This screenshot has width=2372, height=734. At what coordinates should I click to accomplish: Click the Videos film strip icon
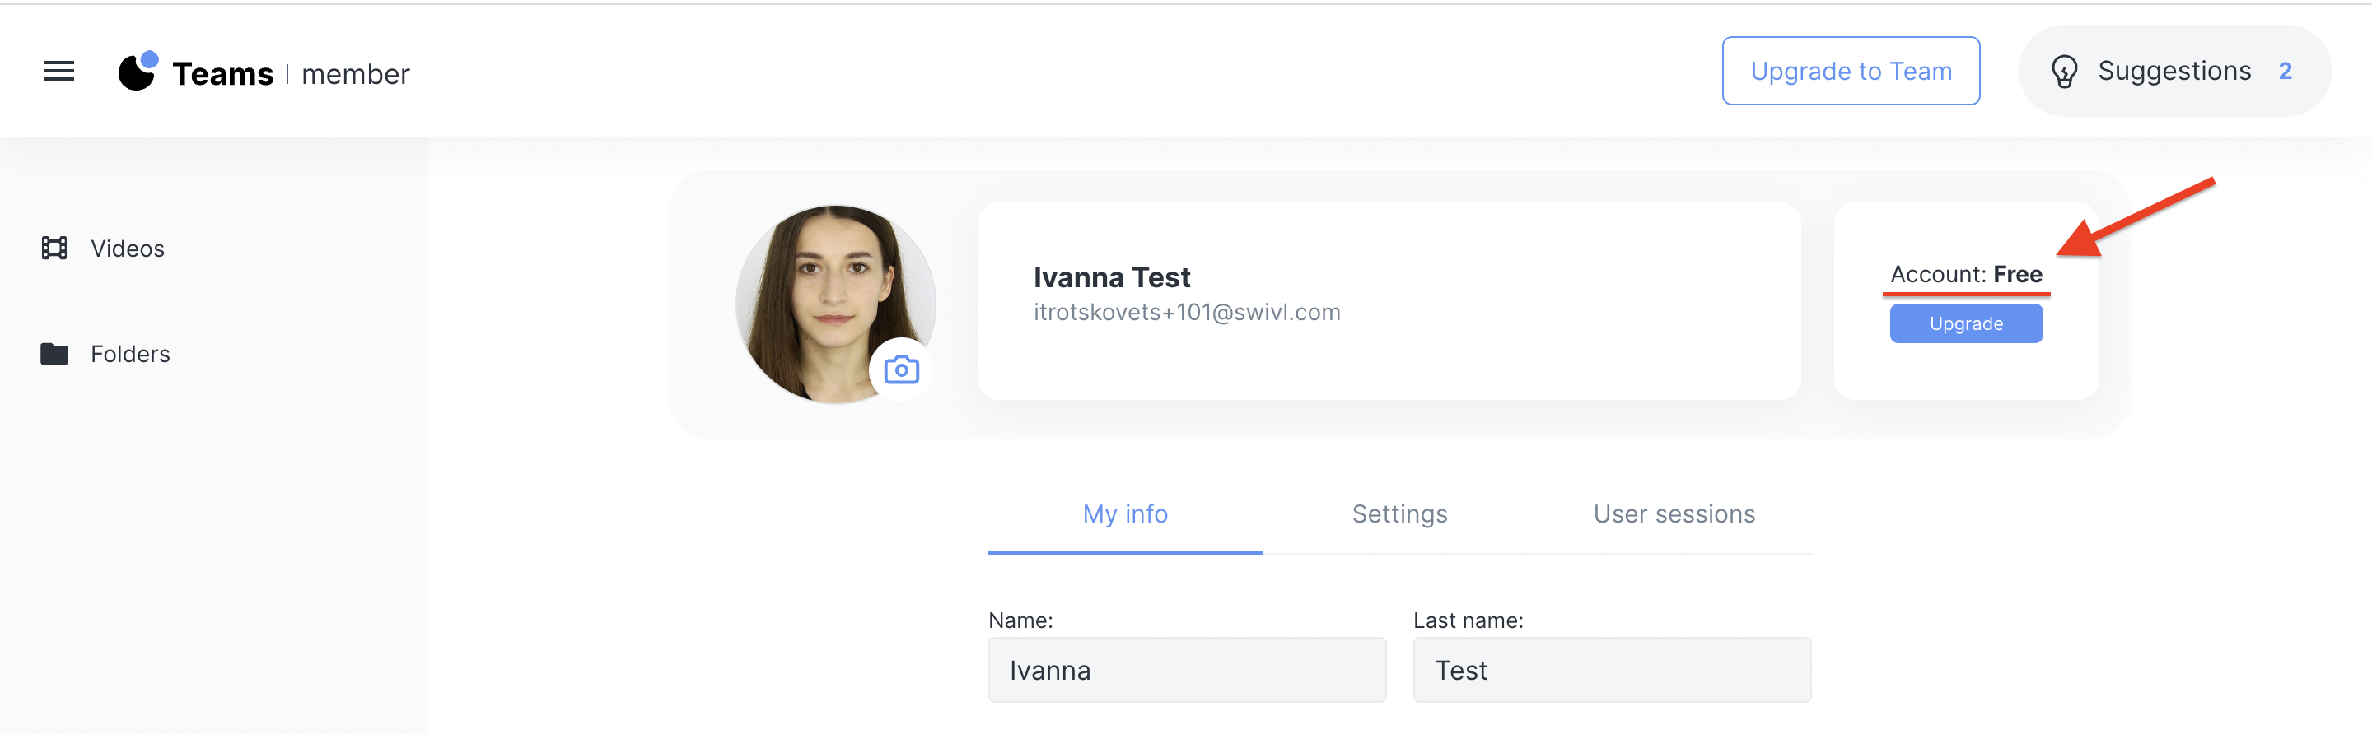pyautogui.click(x=54, y=249)
